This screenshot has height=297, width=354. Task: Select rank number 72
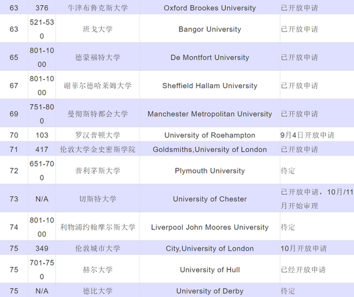(14, 171)
